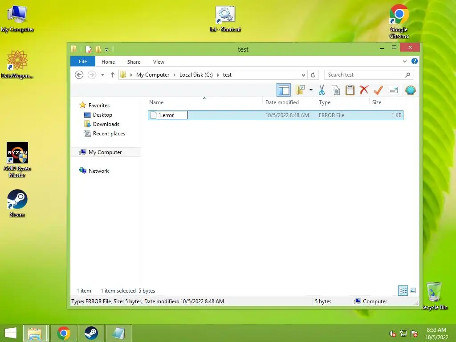Click the Rename label icon

393,90
